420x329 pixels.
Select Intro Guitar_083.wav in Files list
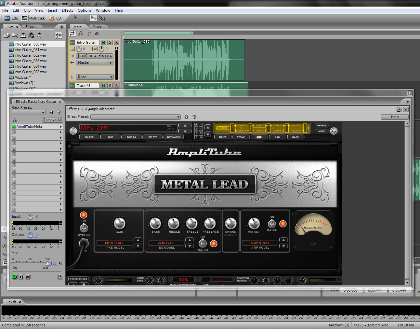[31, 61]
